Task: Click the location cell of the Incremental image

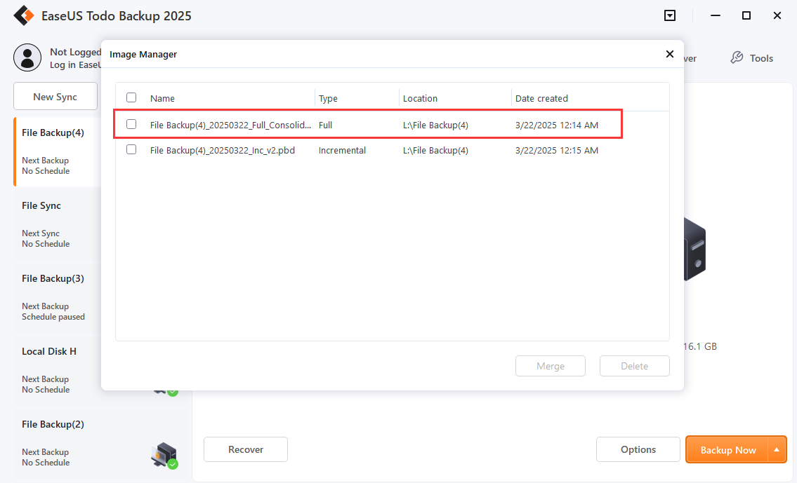Action: pyautogui.click(x=435, y=150)
